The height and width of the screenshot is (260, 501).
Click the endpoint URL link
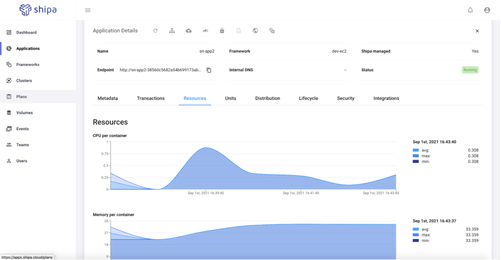pyautogui.click(x=160, y=70)
